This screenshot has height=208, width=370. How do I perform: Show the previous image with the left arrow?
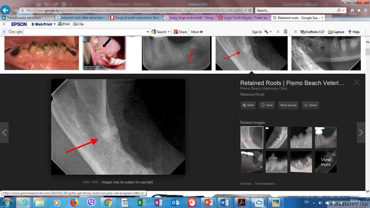[4, 132]
